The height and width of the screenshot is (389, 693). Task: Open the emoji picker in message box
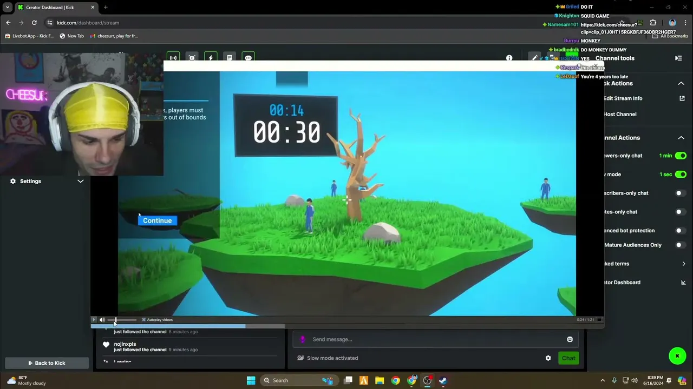click(x=570, y=339)
